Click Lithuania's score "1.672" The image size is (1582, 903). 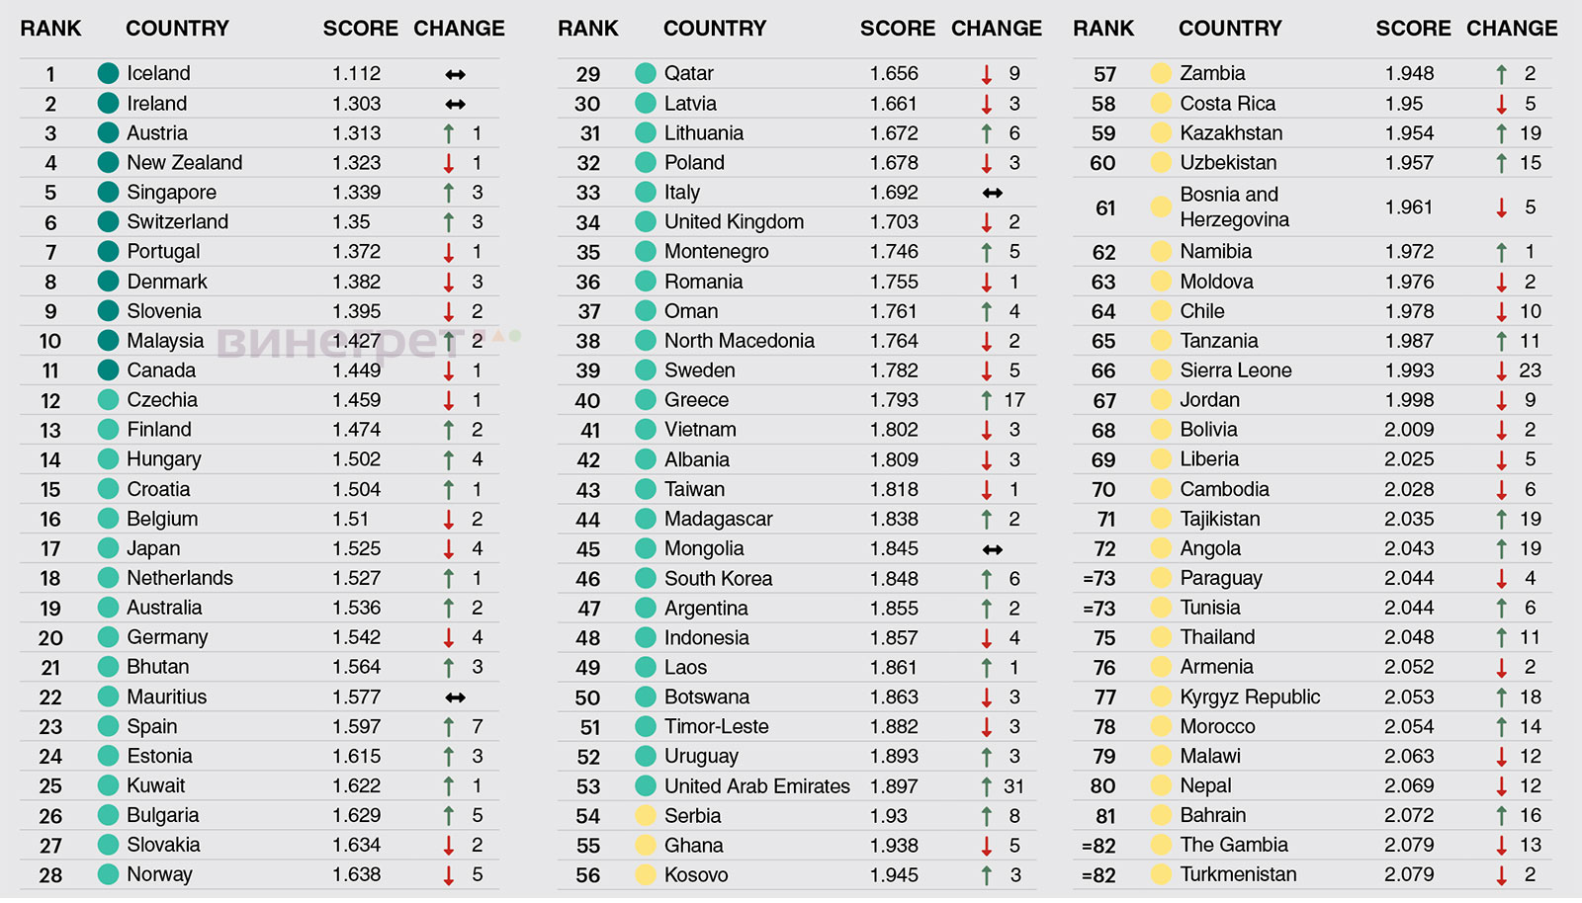[894, 133]
